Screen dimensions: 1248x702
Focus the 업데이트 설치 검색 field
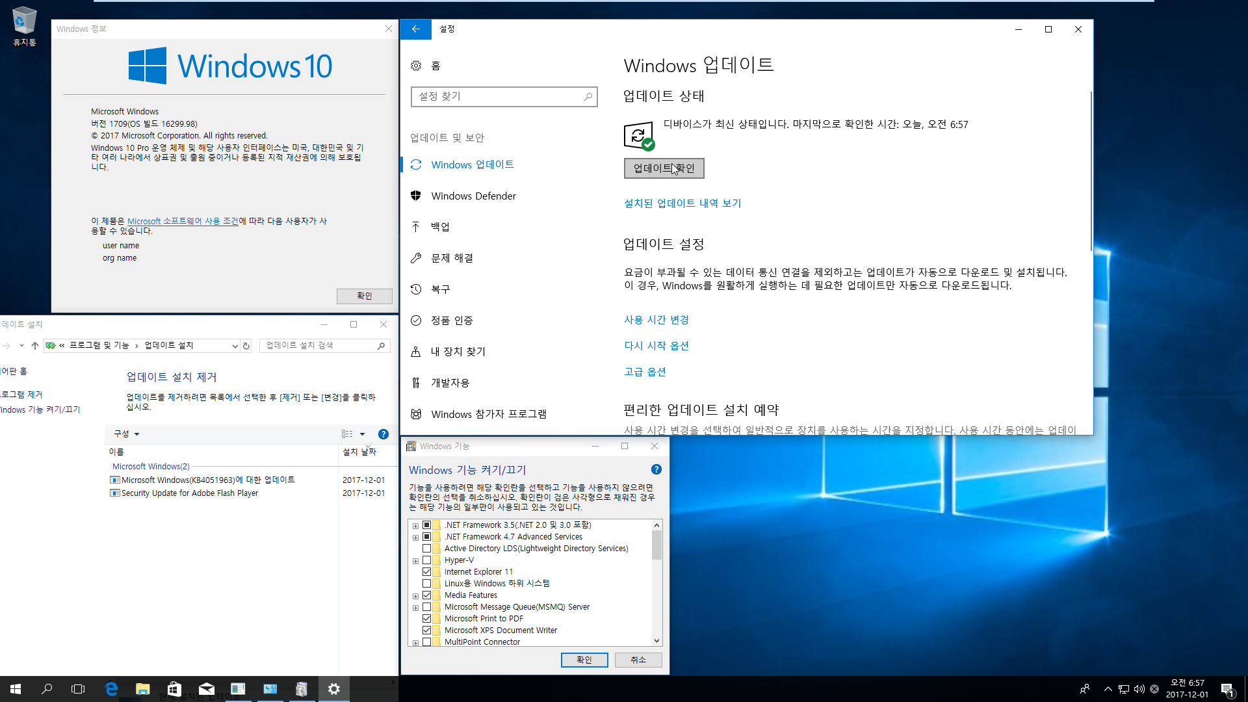point(324,346)
